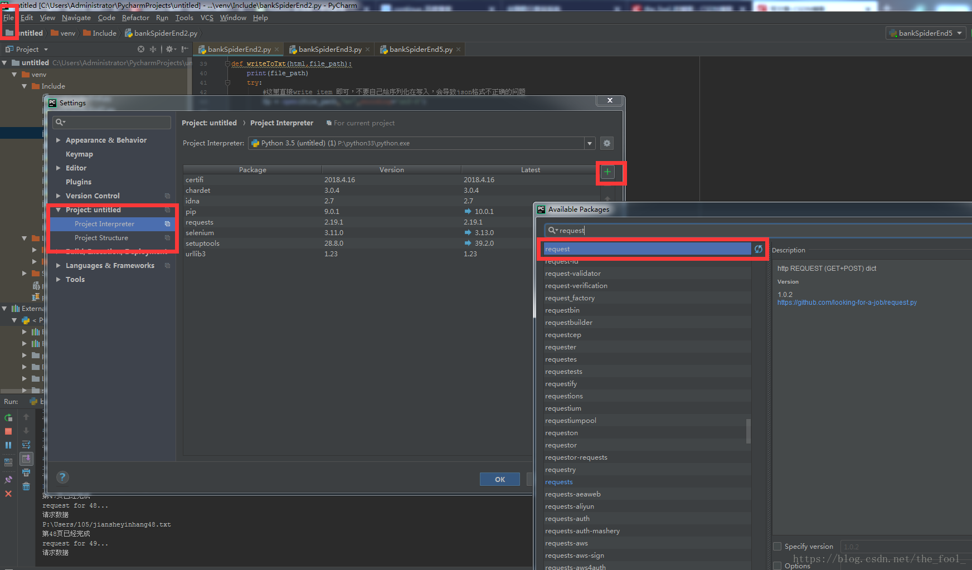
Task: Collapse External Libraries tree node
Action: tap(4, 309)
